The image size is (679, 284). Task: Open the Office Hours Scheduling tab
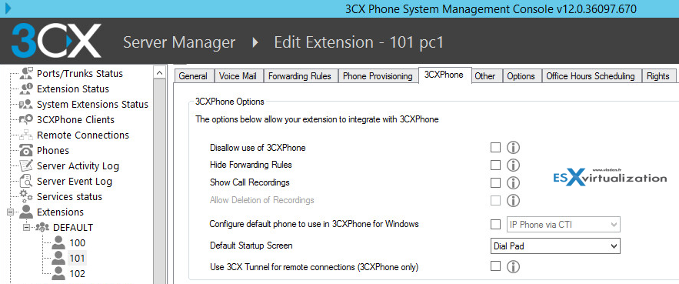591,76
